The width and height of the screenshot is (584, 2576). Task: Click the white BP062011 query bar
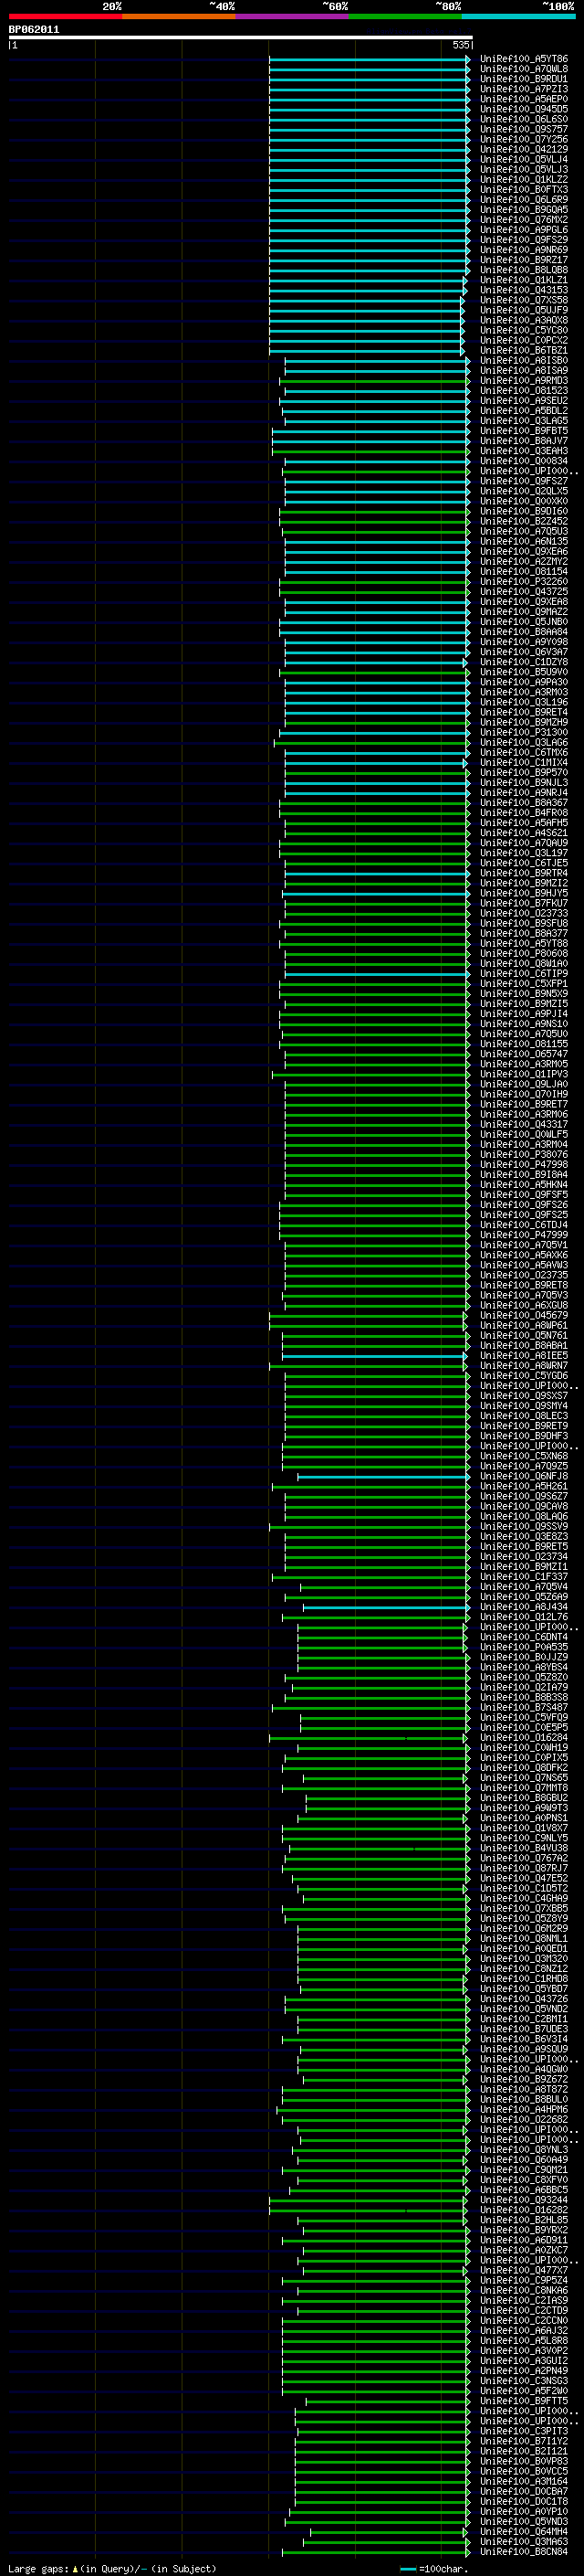tap(240, 38)
